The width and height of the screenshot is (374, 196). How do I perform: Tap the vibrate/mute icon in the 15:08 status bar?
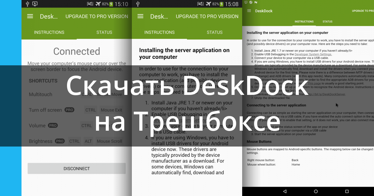pos(200,4)
